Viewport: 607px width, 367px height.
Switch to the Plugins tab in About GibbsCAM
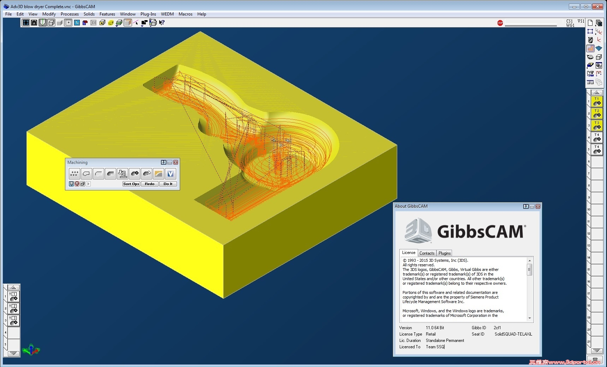point(445,253)
